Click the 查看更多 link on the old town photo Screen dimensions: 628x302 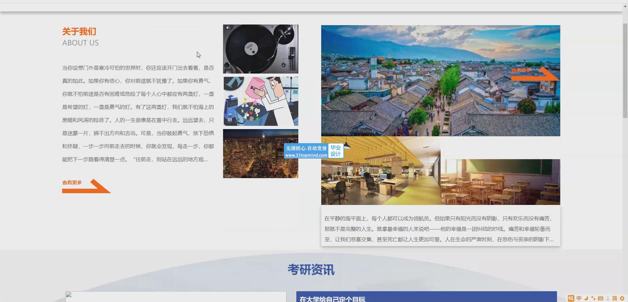point(521,70)
